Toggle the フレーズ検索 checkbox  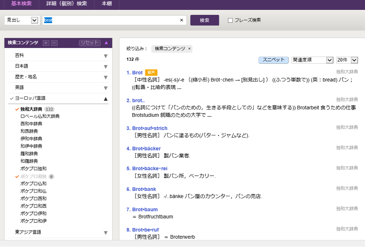click(230, 20)
